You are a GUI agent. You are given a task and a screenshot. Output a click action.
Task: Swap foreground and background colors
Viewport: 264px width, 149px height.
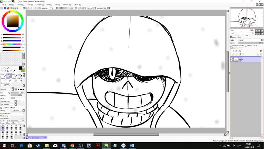(x=23, y=67)
